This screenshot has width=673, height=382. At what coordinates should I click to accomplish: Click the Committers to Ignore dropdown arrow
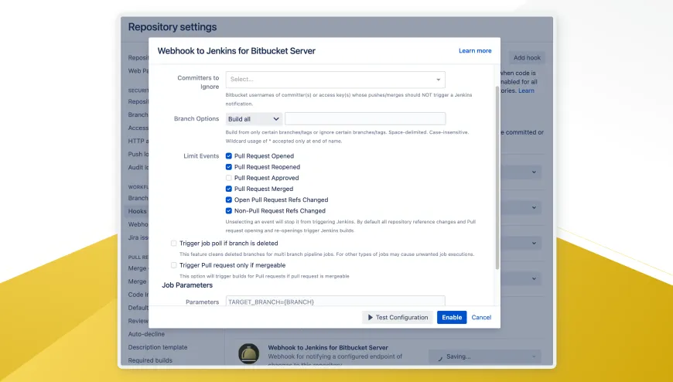click(x=438, y=79)
